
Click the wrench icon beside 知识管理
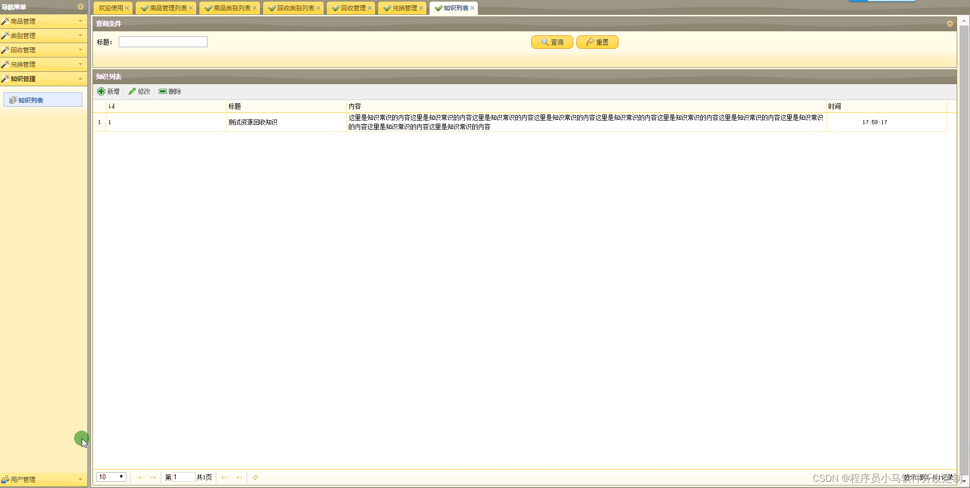pyautogui.click(x=5, y=79)
